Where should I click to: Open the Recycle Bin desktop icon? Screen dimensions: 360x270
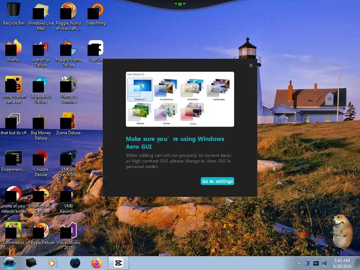[x=14, y=14]
